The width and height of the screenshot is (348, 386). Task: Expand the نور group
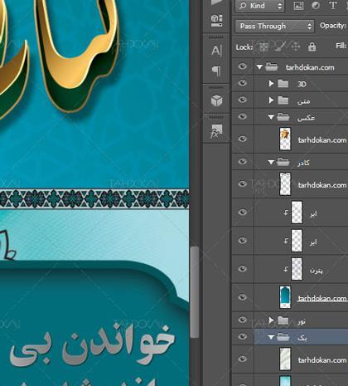coord(271,320)
